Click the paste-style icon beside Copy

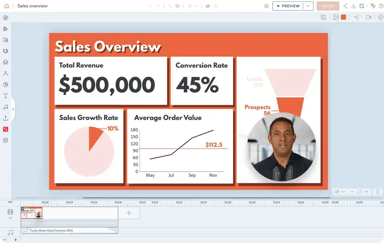click(x=178, y=6)
